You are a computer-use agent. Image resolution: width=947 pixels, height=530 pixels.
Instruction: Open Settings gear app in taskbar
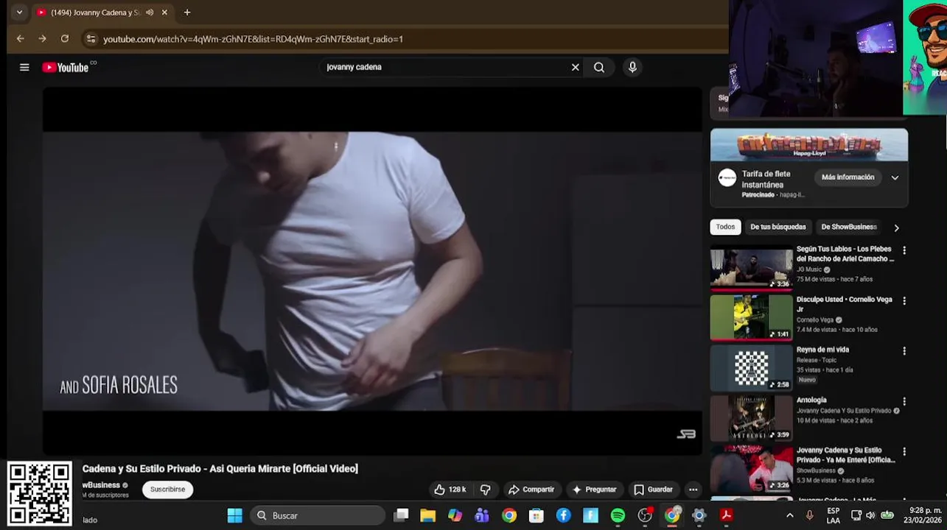[699, 515]
